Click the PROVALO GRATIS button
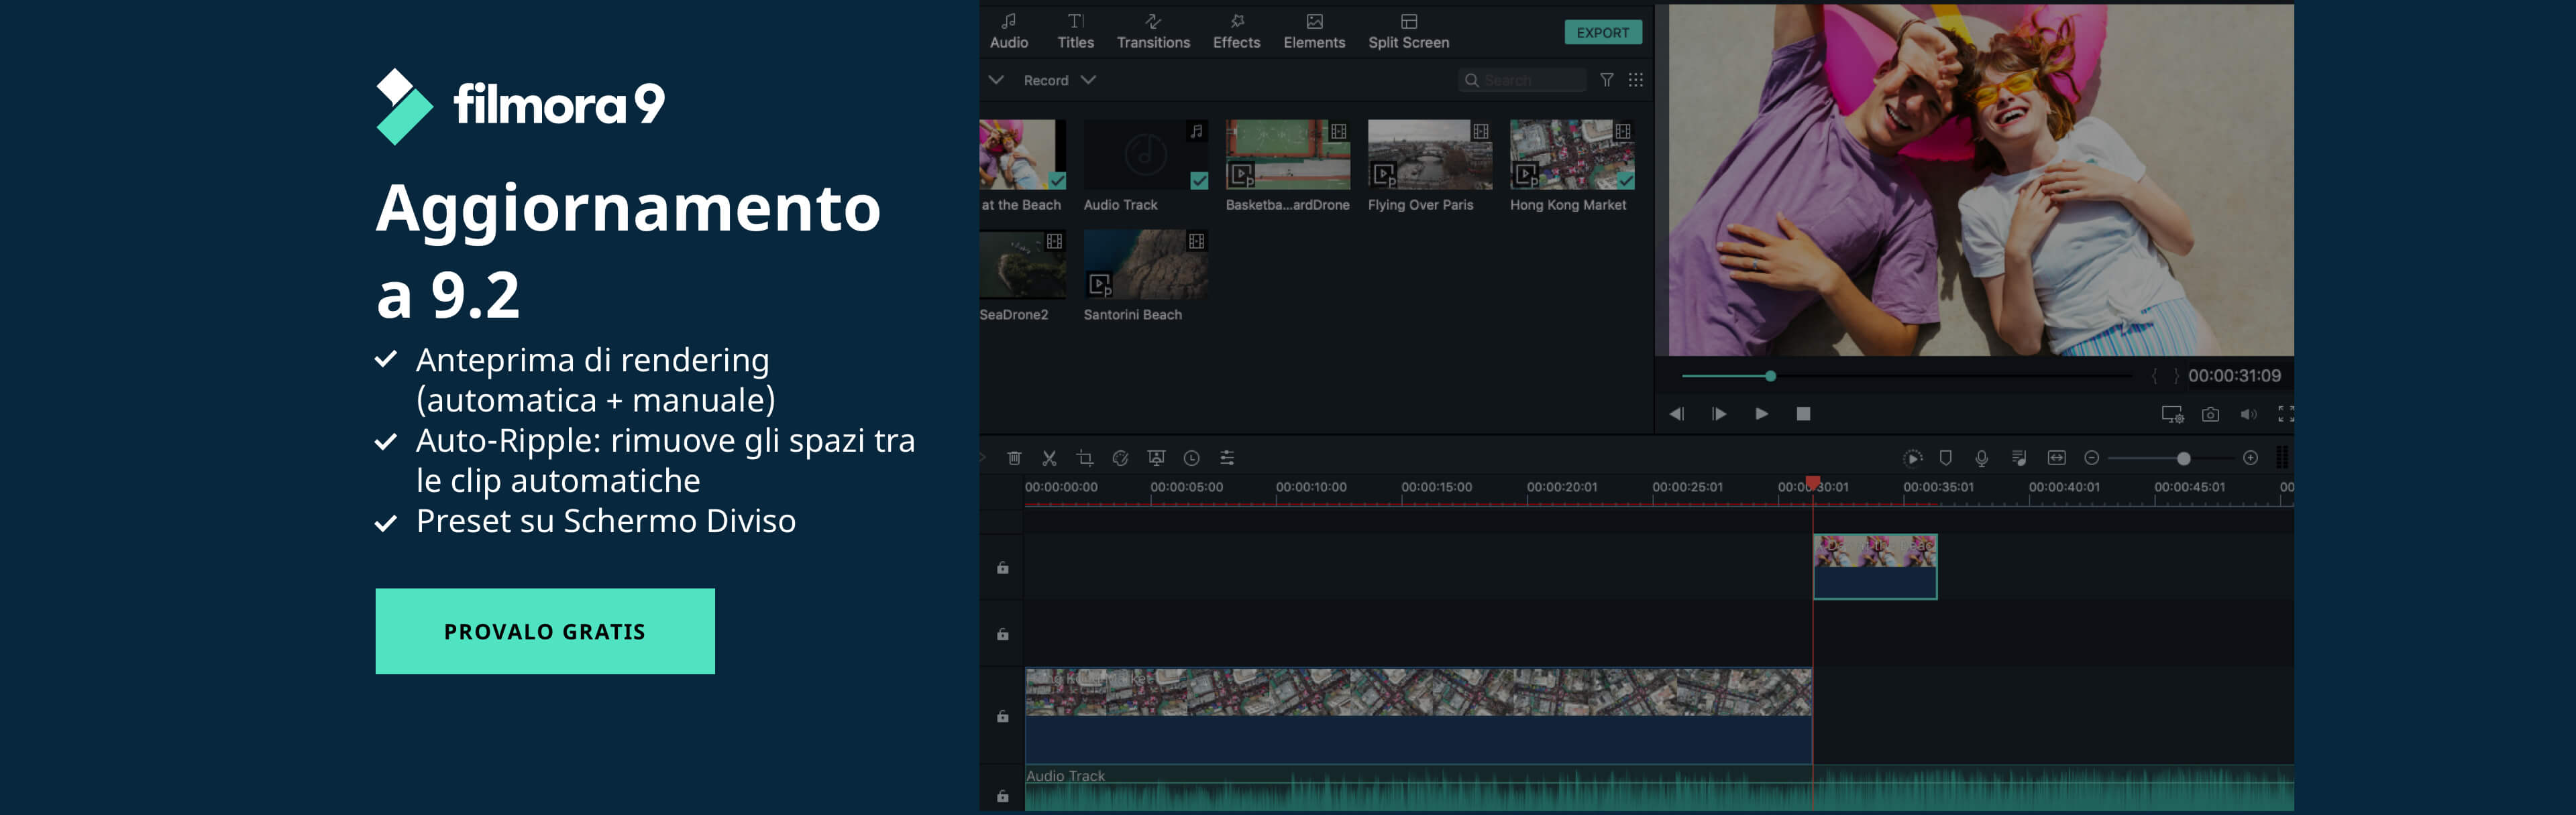This screenshot has height=815, width=2576. click(x=545, y=631)
